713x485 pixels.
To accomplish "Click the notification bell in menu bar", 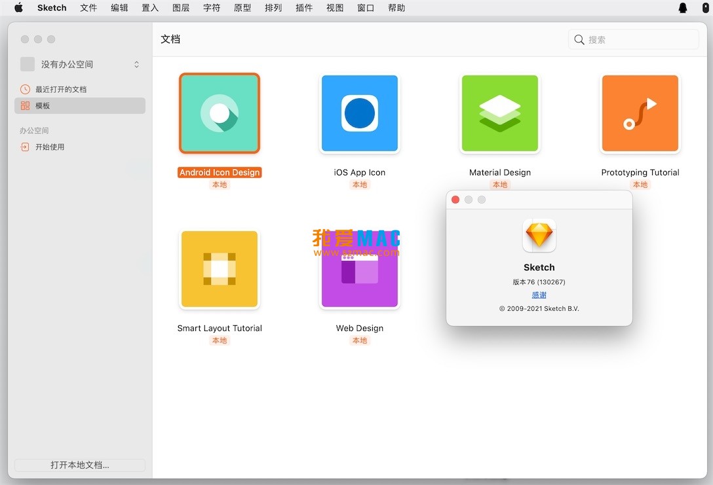I will pos(682,8).
